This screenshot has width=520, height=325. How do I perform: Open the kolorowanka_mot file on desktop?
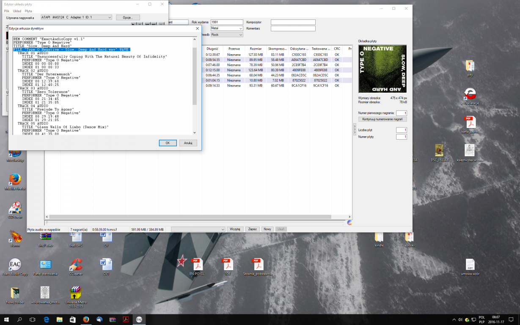45,295
